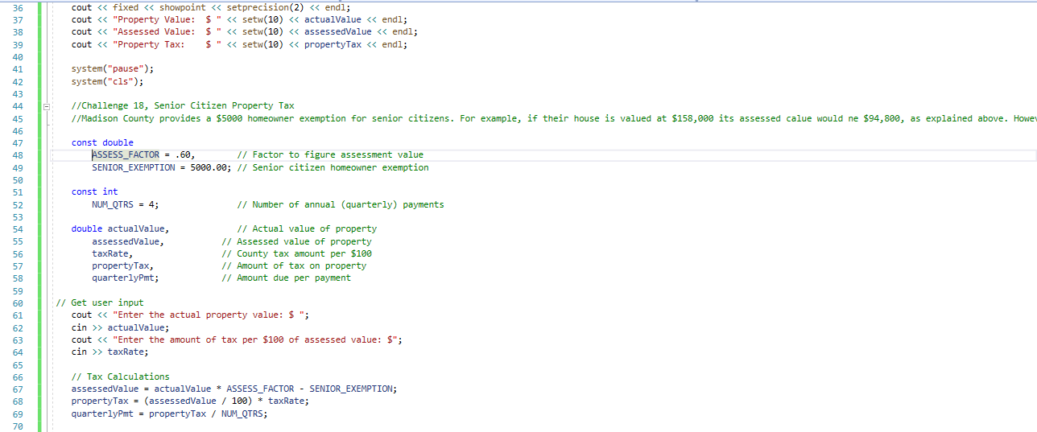Click the "//Challenge 18, Senior Citizen Property Tax" comment

[x=183, y=105]
